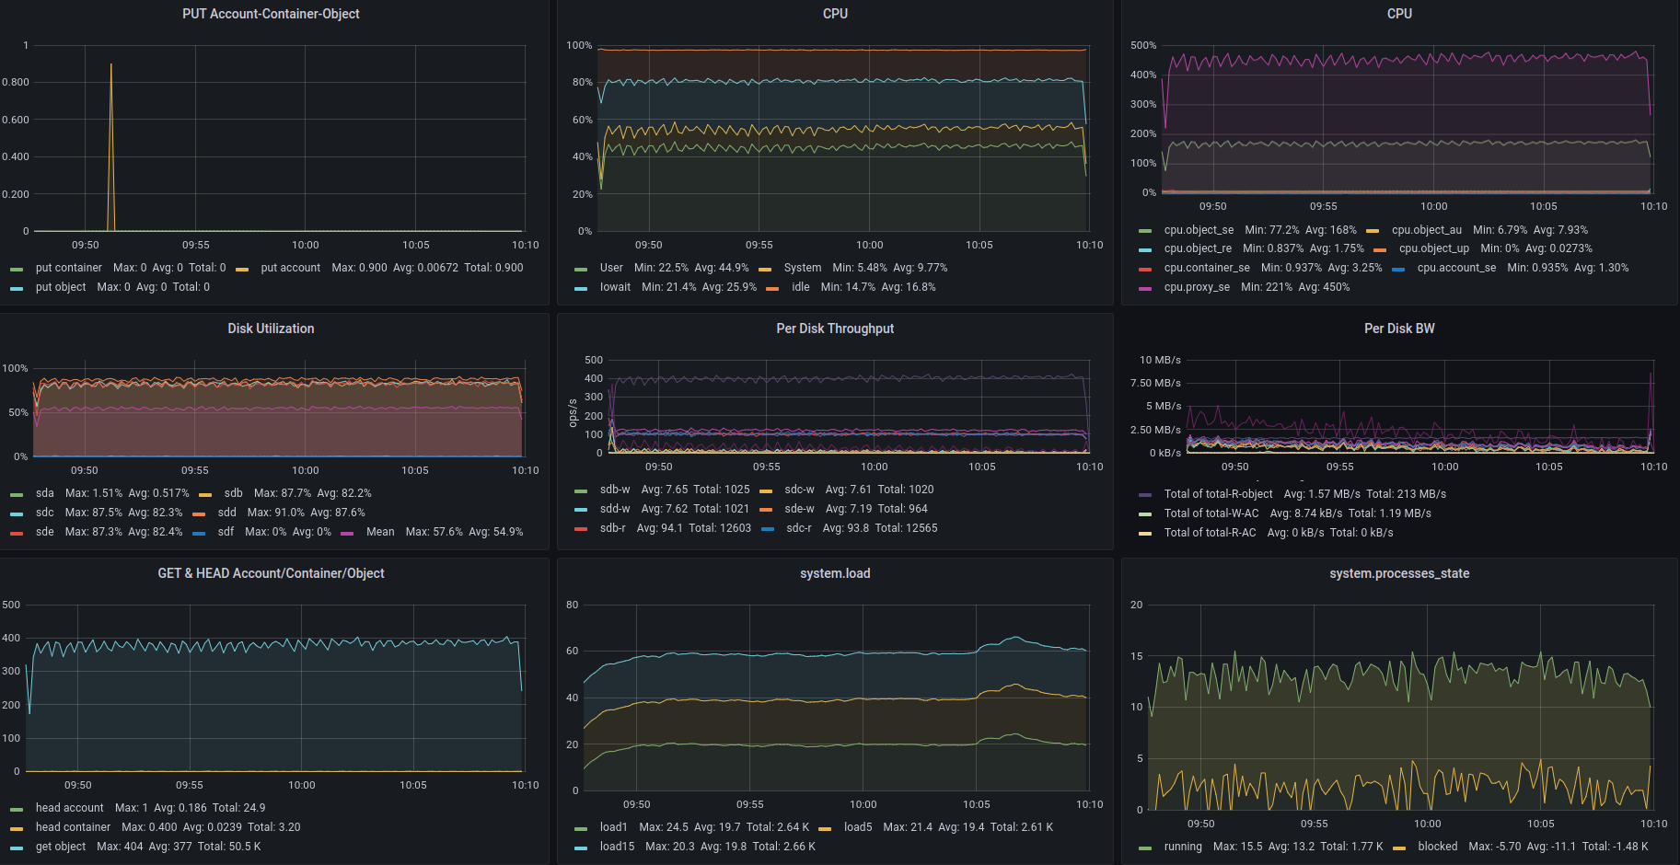This screenshot has height=865, width=1680.
Task: Click the yellow color line icon beside blocked
Action: (1399, 848)
